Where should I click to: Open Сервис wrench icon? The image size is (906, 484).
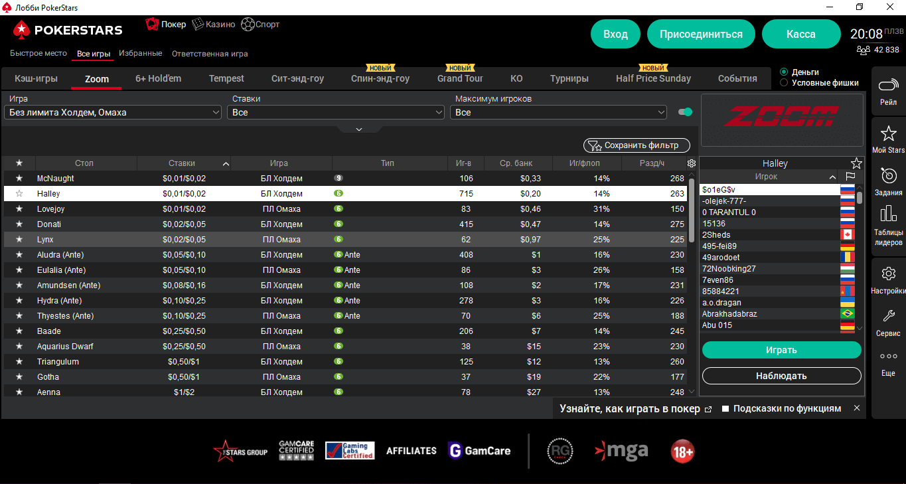pyautogui.click(x=888, y=317)
